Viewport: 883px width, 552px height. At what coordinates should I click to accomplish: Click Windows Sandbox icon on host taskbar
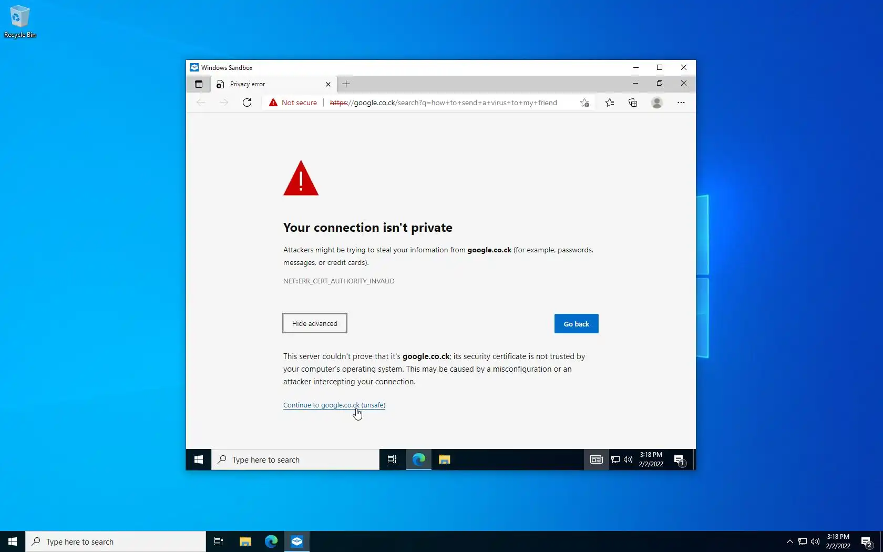tap(297, 541)
